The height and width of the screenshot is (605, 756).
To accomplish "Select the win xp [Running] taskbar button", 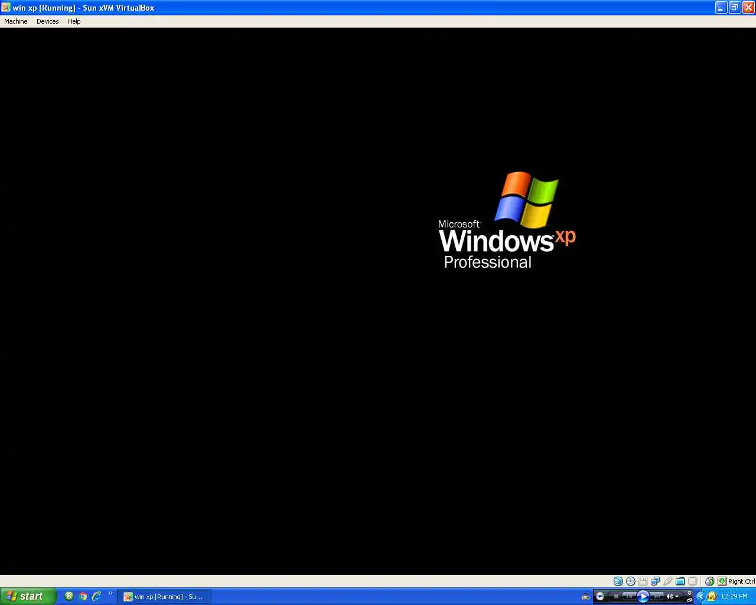I will [164, 597].
